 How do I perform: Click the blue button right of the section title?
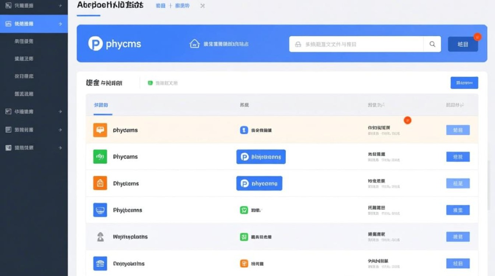pyautogui.click(x=464, y=83)
